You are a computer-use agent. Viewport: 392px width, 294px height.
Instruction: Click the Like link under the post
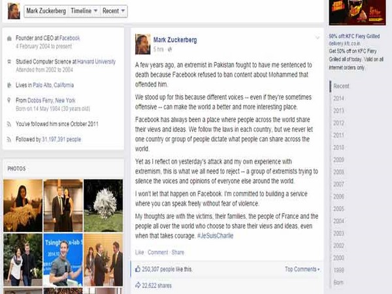pos(140,252)
